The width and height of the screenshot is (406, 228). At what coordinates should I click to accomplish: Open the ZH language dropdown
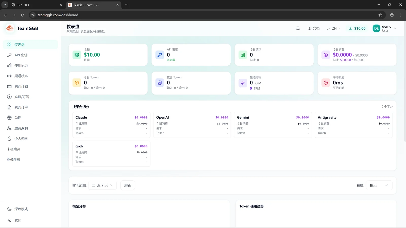click(x=333, y=28)
